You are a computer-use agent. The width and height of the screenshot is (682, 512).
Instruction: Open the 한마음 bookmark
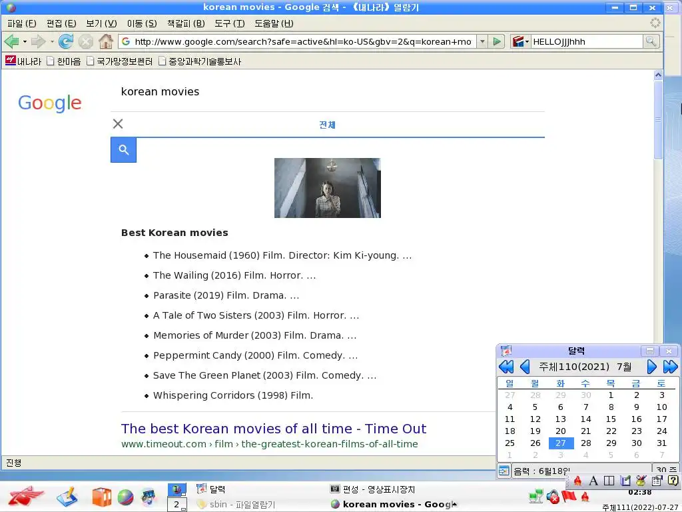(64, 61)
